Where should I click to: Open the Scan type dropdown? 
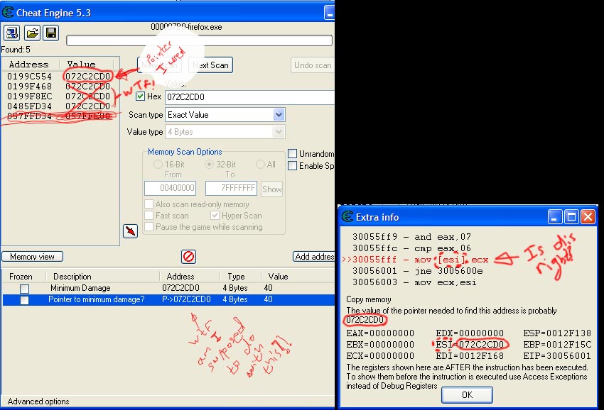pos(279,115)
